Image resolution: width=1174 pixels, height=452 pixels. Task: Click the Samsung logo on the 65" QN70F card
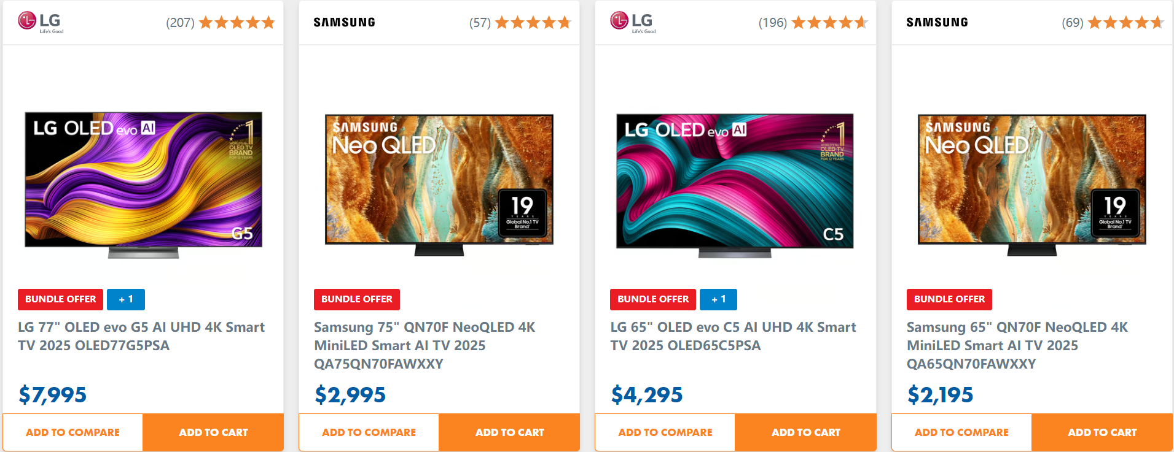pos(937,23)
